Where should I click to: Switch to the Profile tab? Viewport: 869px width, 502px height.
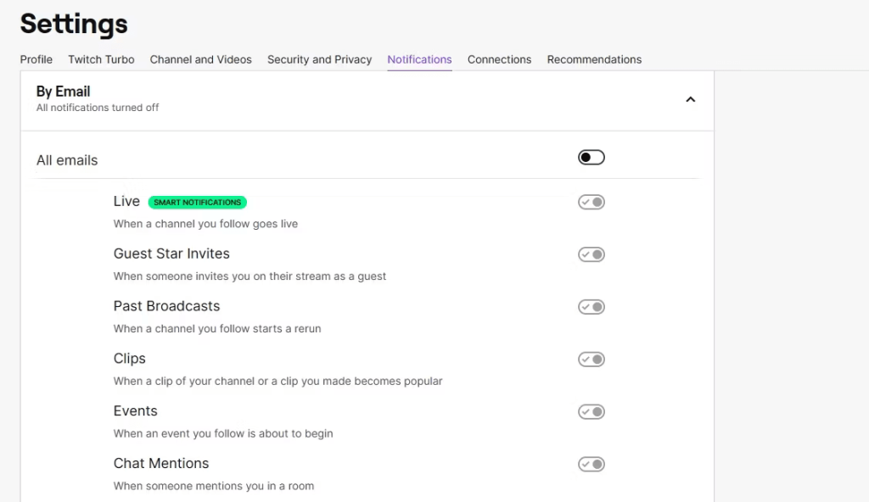click(36, 59)
